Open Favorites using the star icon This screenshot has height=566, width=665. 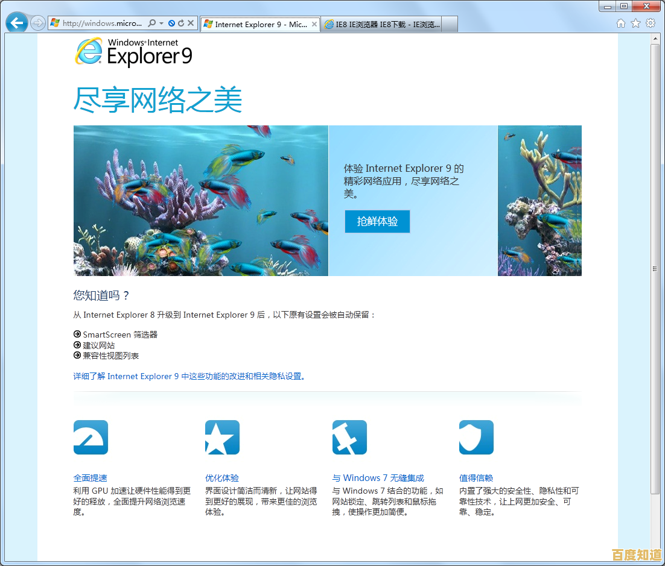[635, 24]
